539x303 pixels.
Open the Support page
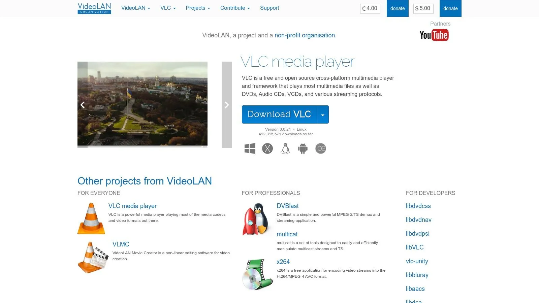coord(269,8)
